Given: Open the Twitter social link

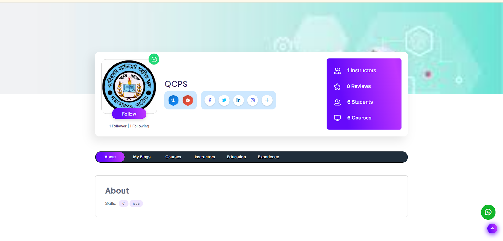Looking at the screenshot, I should coord(224,100).
